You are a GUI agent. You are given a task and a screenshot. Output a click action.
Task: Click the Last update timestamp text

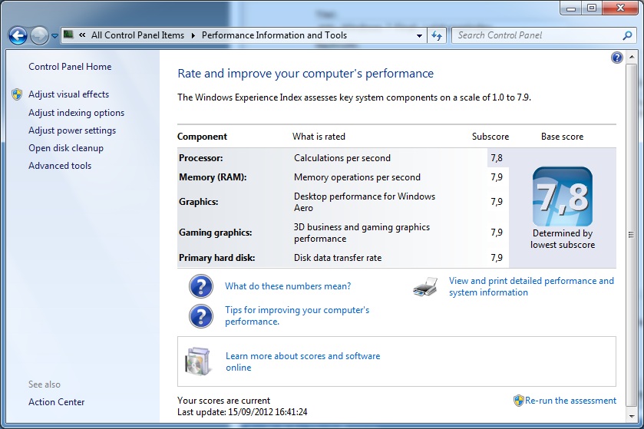(x=243, y=412)
